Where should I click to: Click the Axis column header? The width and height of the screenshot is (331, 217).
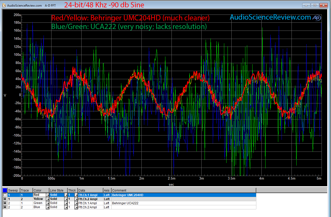coord(107,190)
